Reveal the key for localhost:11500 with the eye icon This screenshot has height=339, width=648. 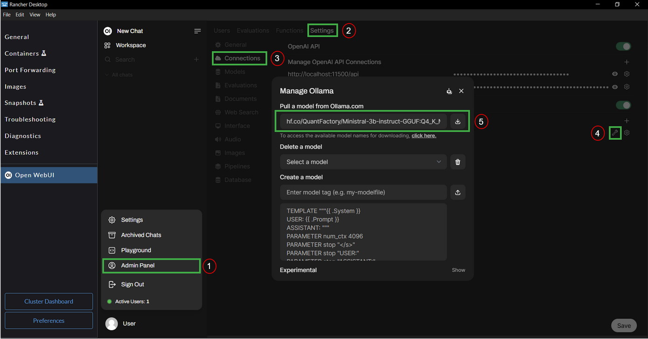(x=615, y=74)
